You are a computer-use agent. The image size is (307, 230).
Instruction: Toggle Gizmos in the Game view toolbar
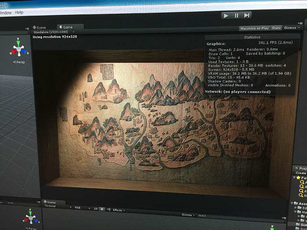point(290,28)
